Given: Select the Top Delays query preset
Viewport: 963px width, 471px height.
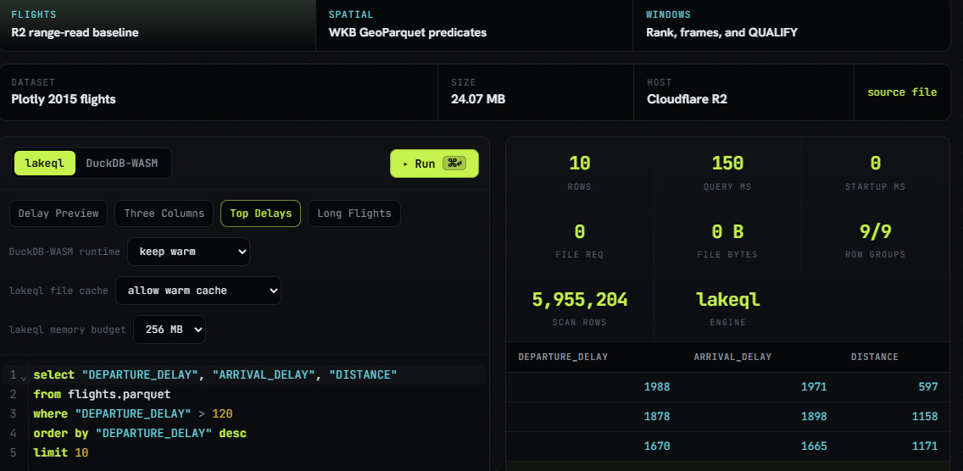Looking at the screenshot, I should pos(260,213).
